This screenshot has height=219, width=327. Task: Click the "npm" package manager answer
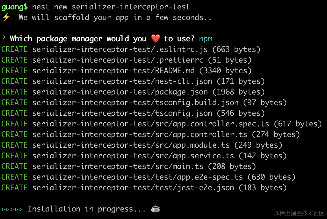click(206, 39)
